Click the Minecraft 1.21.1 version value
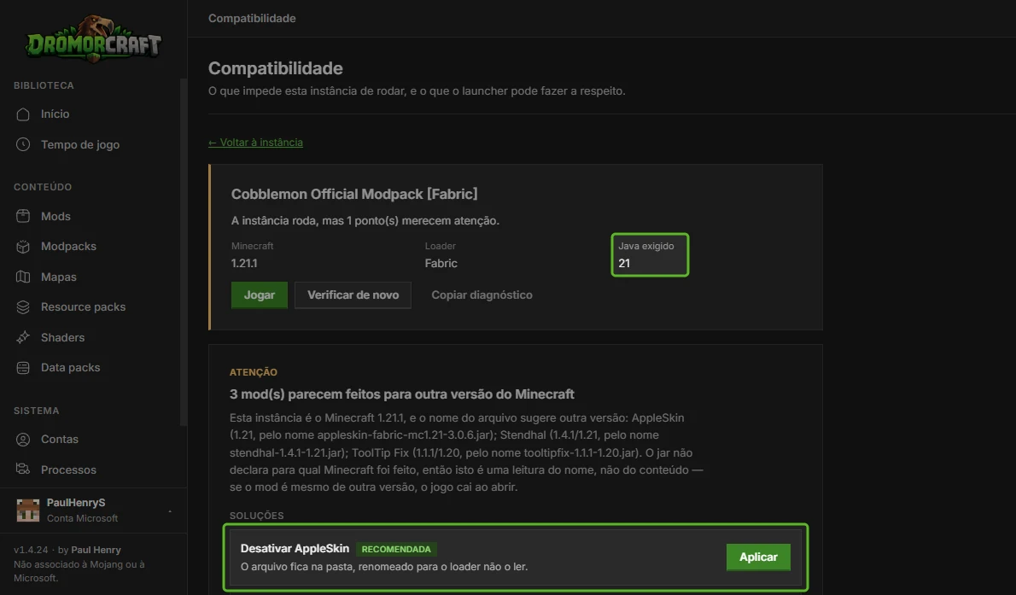Image resolution: width=1016 pixels, height=595 pixels. coord(244,263)
